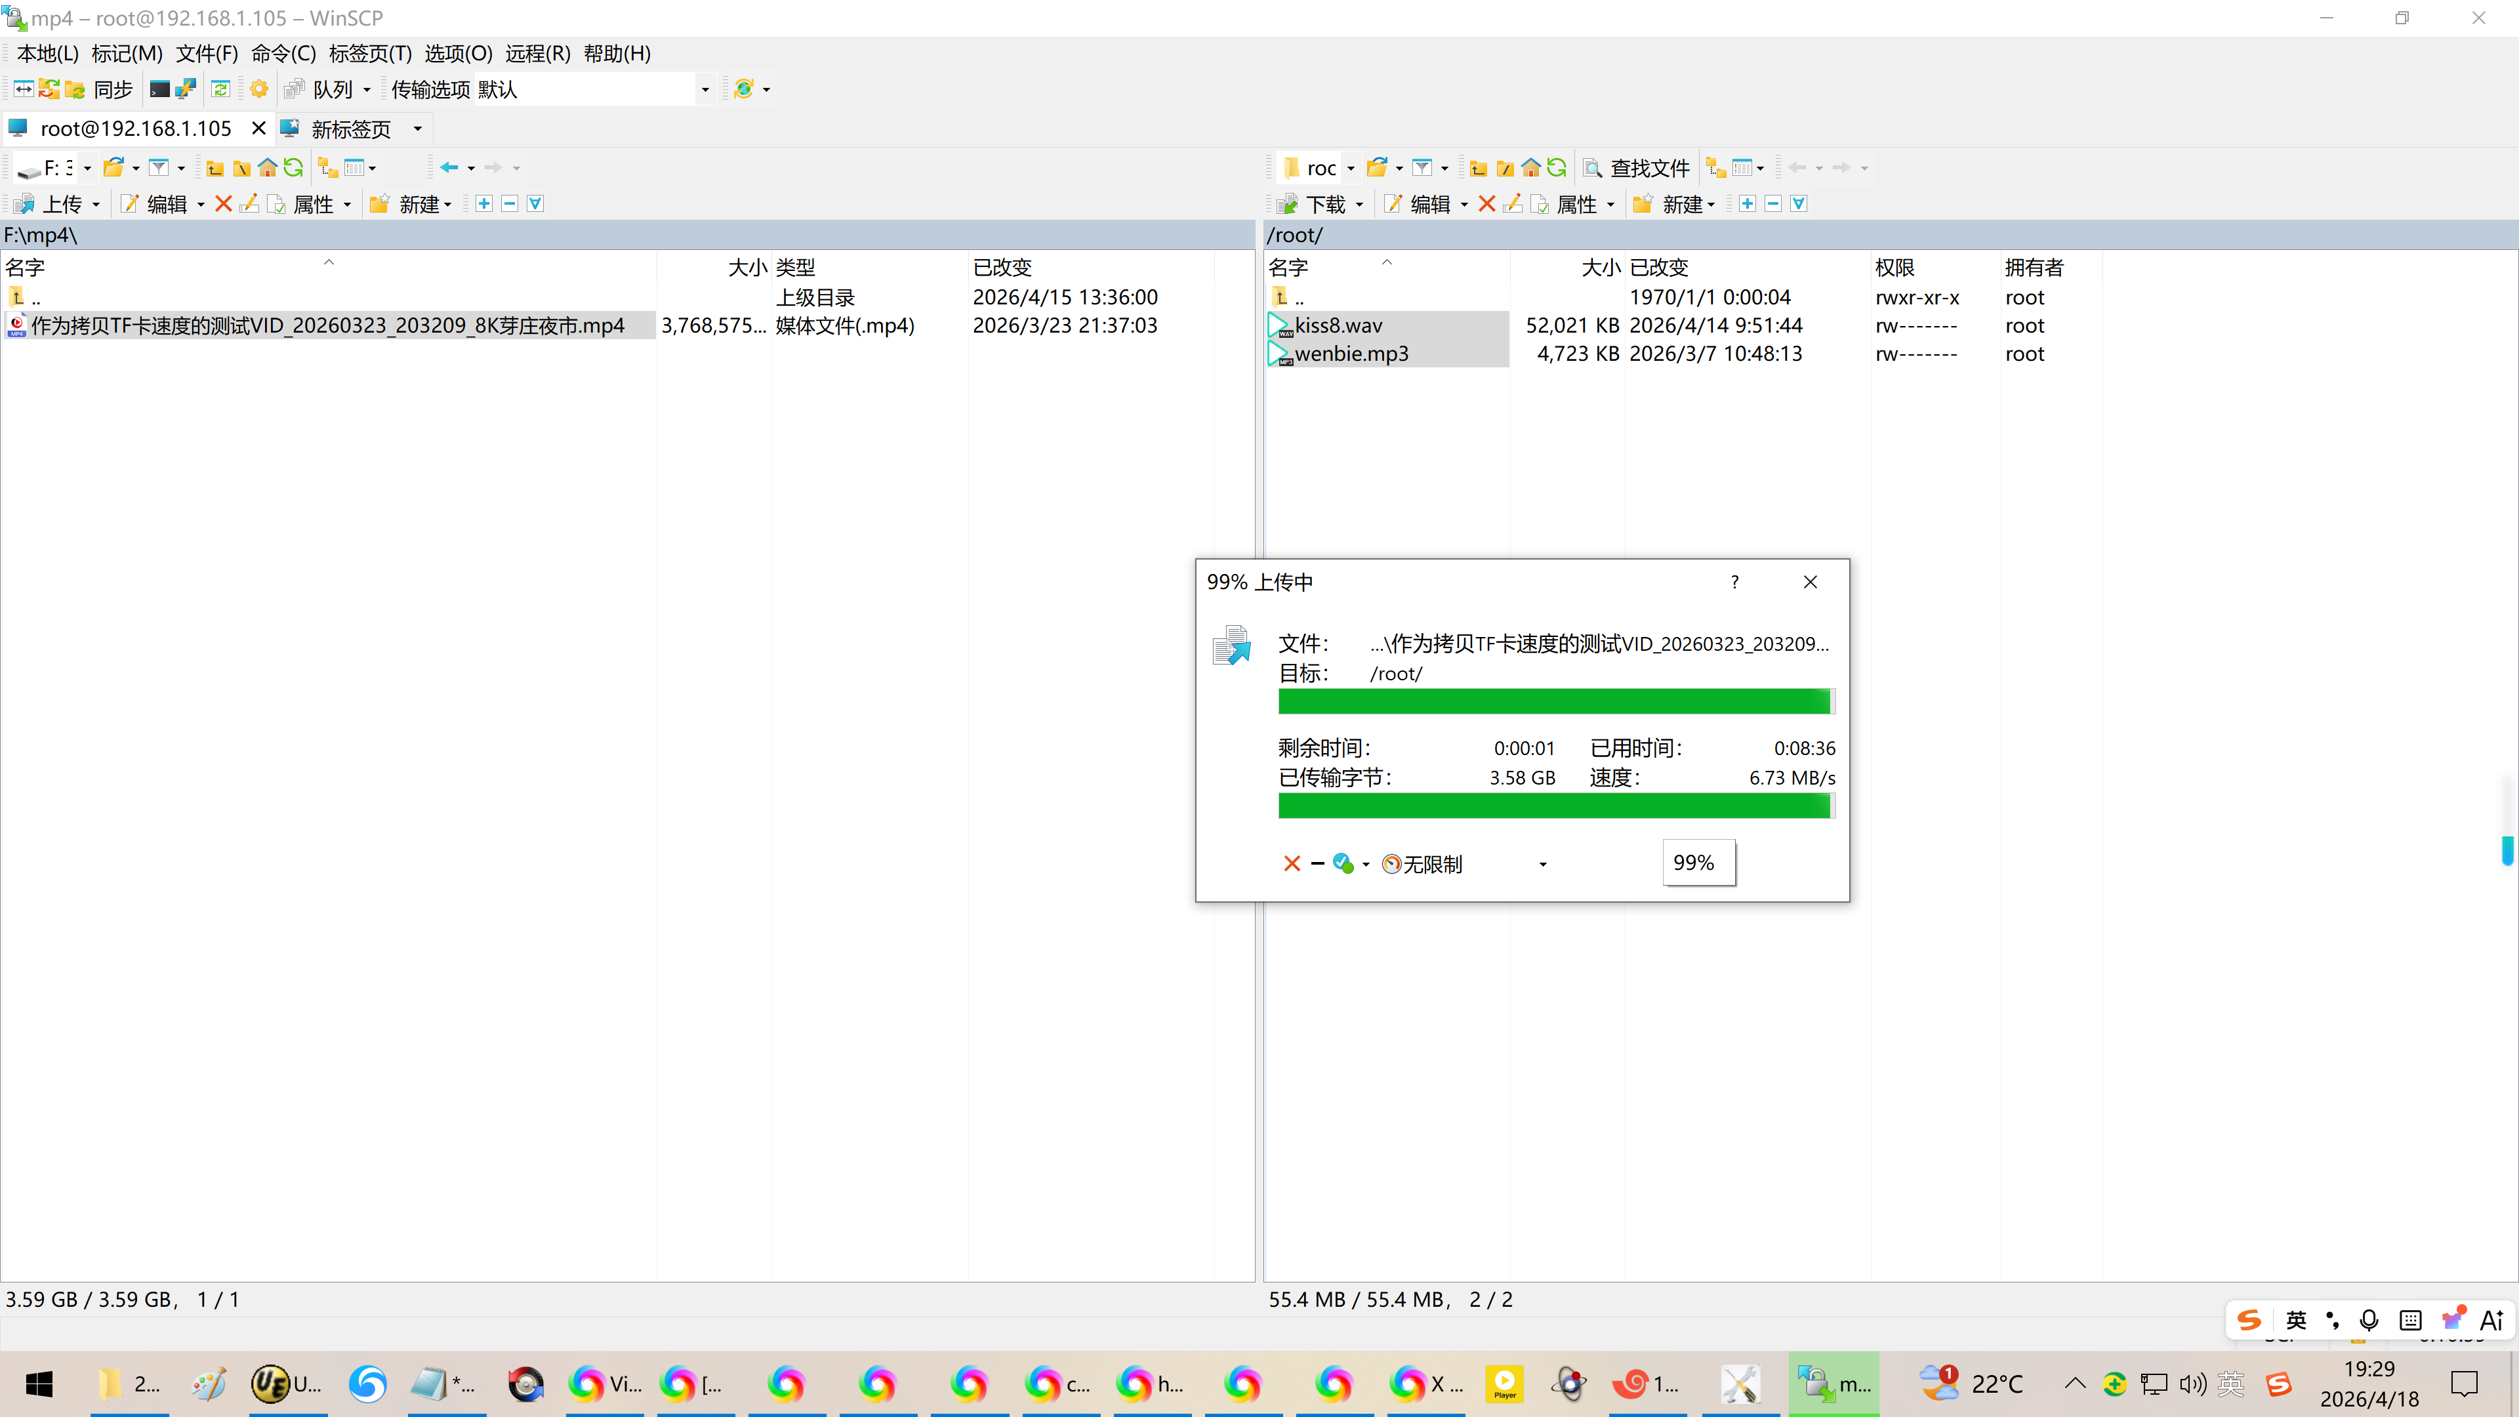2519x1417 pixels.
Task: Cancel the upload with the red X in dialog
Action: 1292,863
